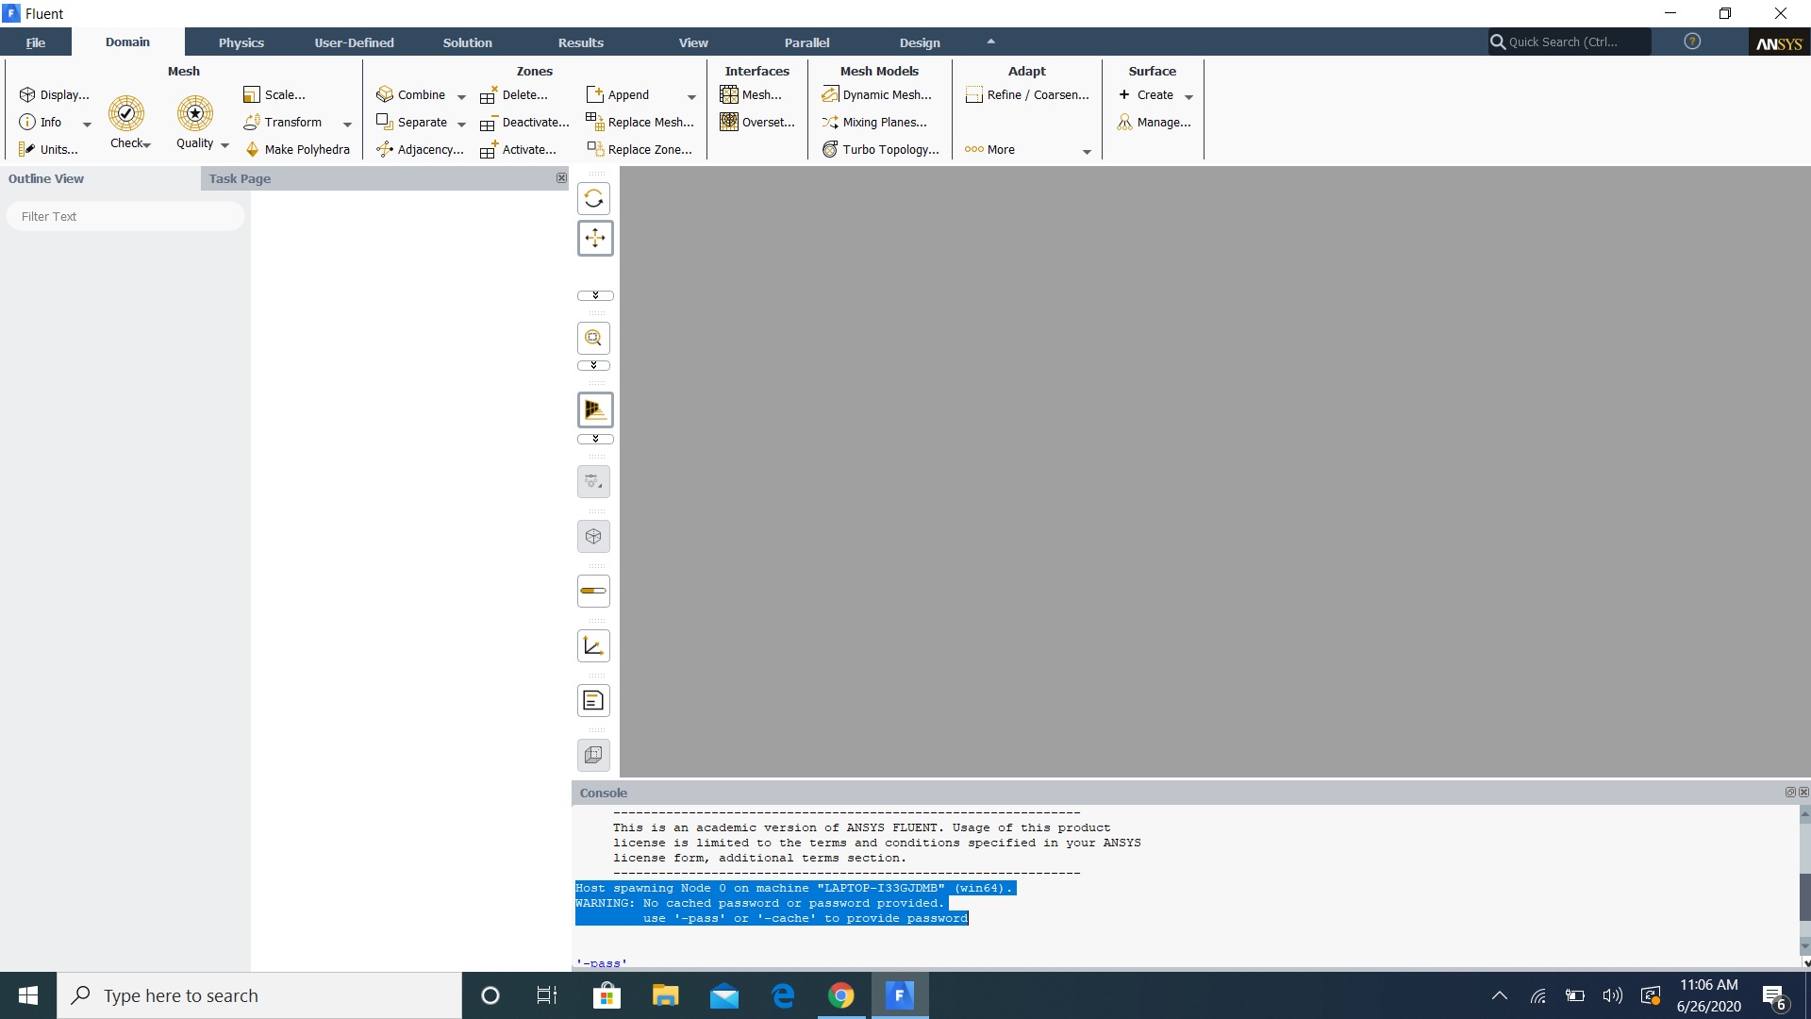Select the pan/translate view tool

pyautogui.click(x=594, y=238)
